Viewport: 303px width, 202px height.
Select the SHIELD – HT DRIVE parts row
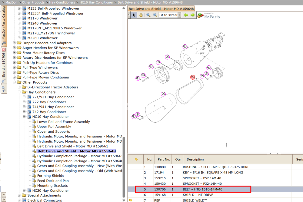(215, 195)
